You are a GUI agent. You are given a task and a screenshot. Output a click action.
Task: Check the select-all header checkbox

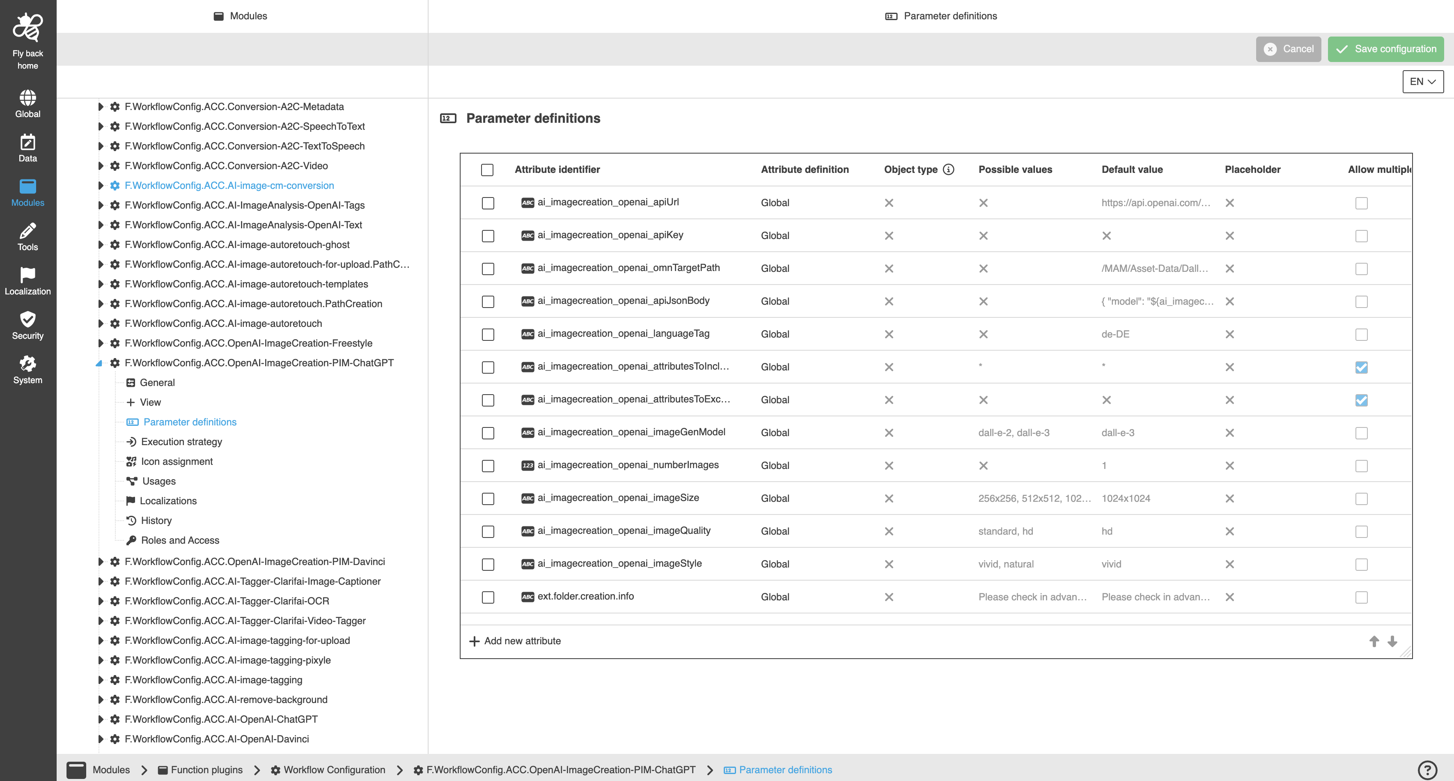486,170
